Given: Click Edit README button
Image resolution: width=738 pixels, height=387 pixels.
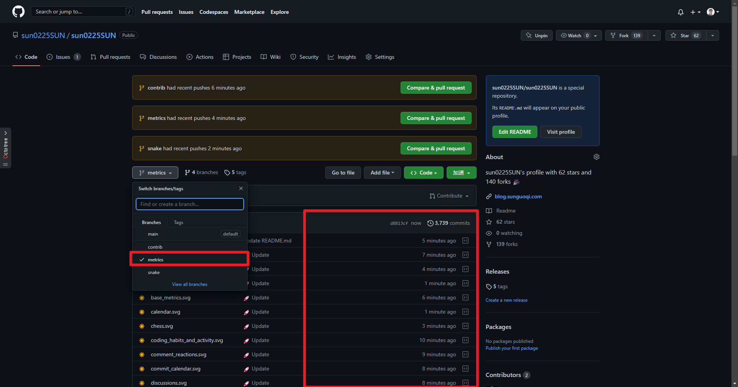Looking at the screenshot, I should [515, 132].
